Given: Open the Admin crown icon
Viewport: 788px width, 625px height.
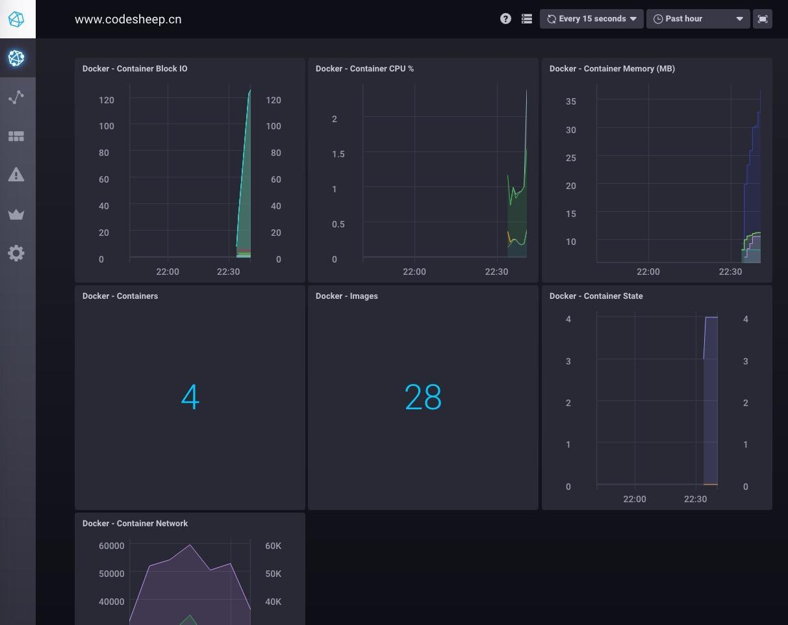Looking at the screenshot, I should [x=16, y=214].
